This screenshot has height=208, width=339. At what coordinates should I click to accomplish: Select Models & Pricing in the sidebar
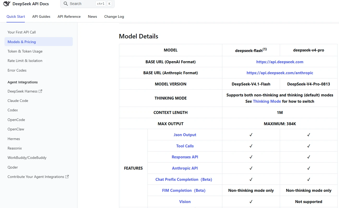point(39,42)
